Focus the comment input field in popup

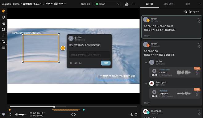tap(89, 55)
